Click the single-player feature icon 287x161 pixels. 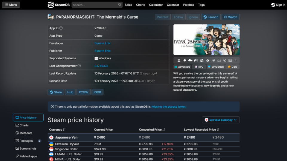(x=179, y=61)
